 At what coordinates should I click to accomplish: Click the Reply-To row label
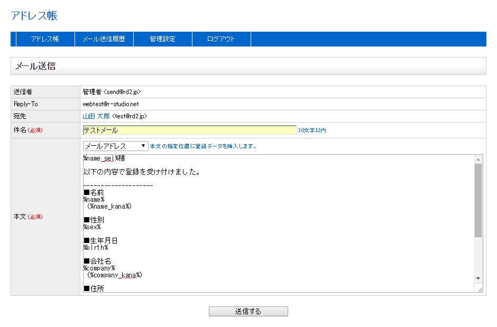click(26, 104)
